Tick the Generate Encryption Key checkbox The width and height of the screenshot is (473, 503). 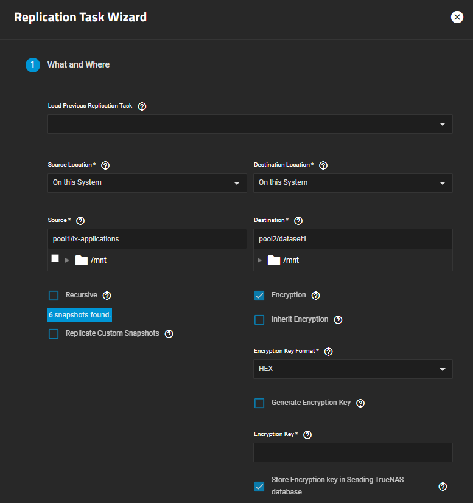click(259, 403)
